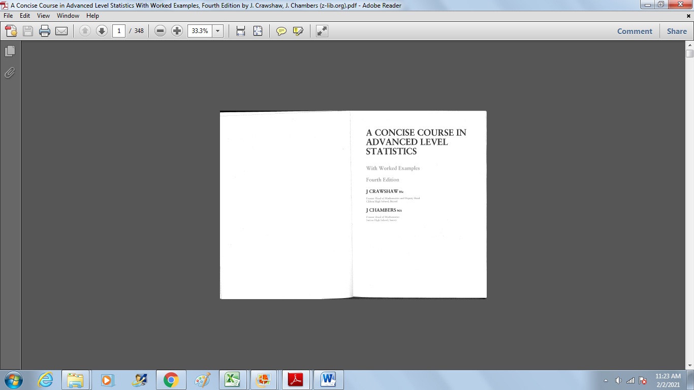Show attachments panel with paperclip icon
The width and height of the screenshot is (694, 390).
pos(10,73)
